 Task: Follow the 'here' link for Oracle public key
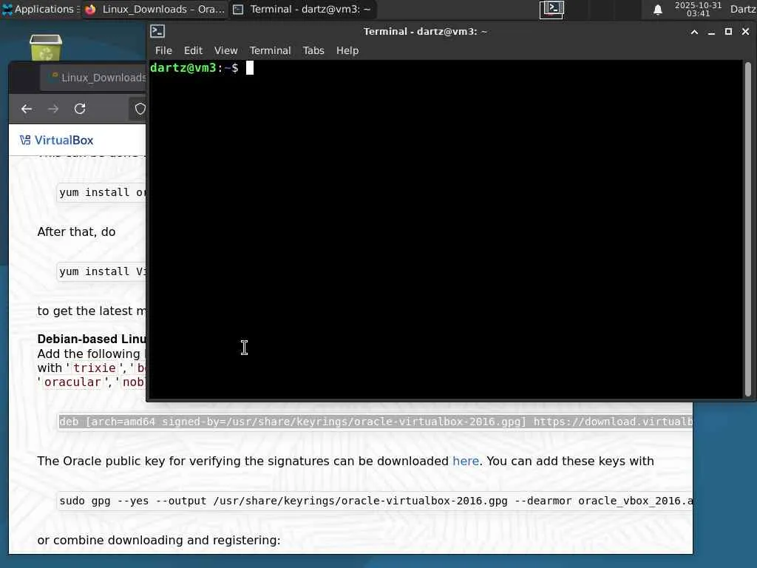pos(466,461)
